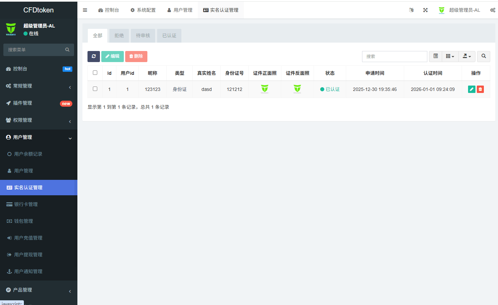Expand the 权限管理 sidebar menu
This screenshot has height=305, width=498.
[39, 120]
